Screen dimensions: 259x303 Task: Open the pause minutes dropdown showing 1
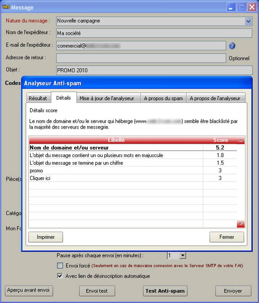click(x=182, y=255)
